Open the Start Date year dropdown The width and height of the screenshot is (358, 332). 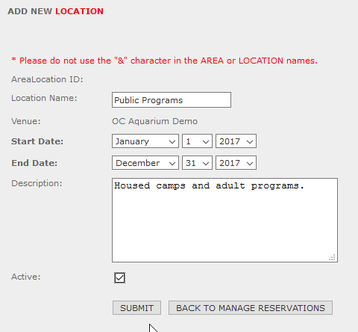[x=236, y=141]
